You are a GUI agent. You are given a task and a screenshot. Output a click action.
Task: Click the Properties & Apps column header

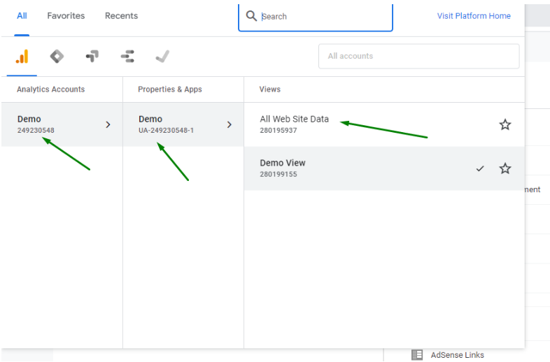coord(170,89)
